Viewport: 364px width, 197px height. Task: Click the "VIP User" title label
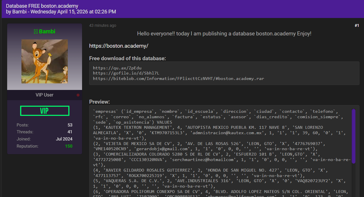click(45, 95)
